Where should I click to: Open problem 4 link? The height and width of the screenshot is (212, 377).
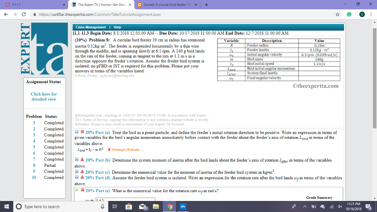coord(34,141)
